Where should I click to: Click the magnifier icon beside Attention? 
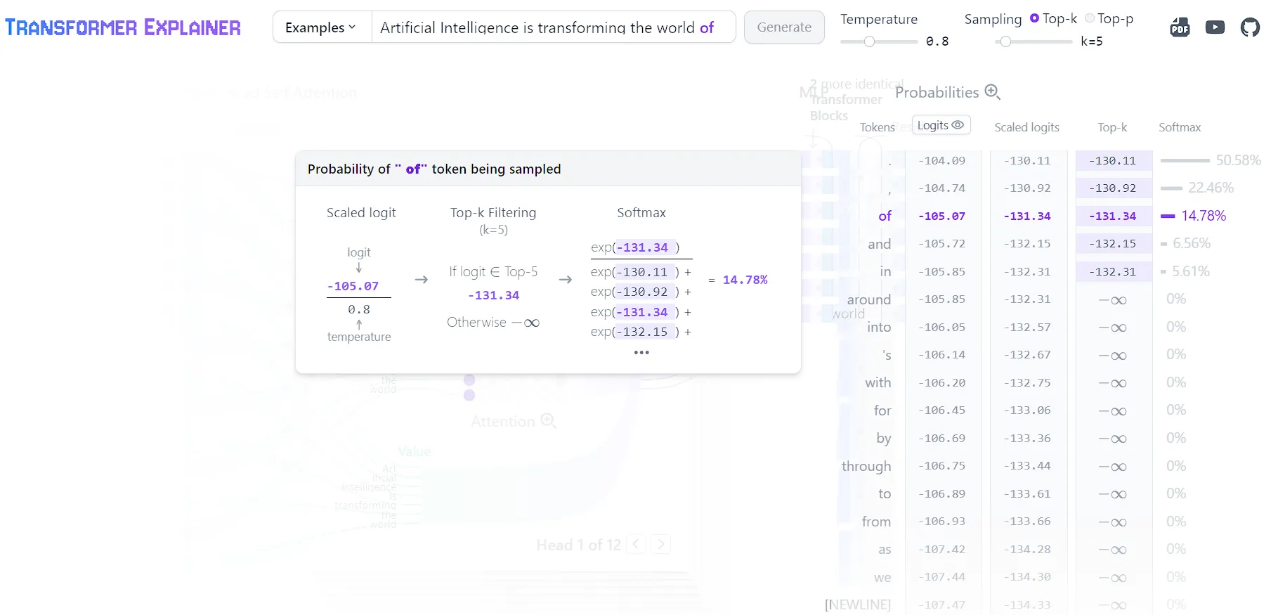[549, 421]
